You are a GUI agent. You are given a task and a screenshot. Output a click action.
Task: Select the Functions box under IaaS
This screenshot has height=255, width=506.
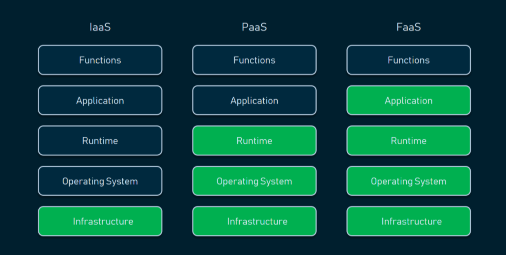(x=100, y=60)
